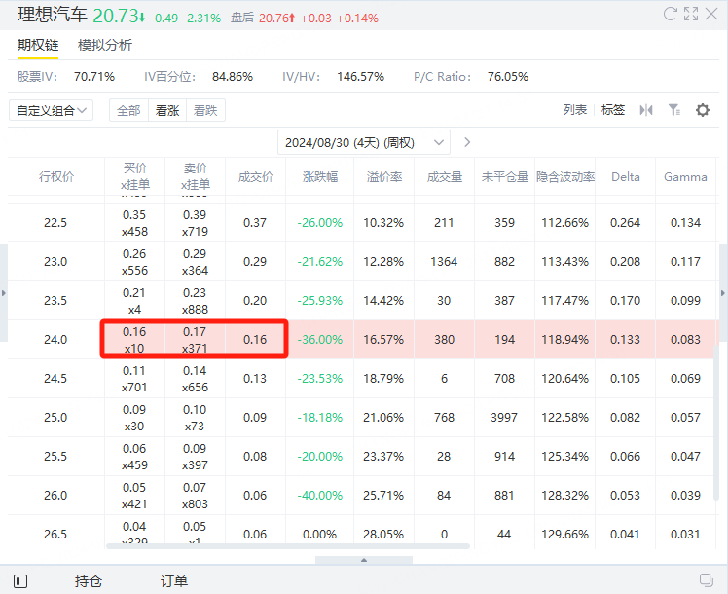The image size is (728, 594).
Task: Open the 持仓 tab at bottom
Action: pos(89,581)
